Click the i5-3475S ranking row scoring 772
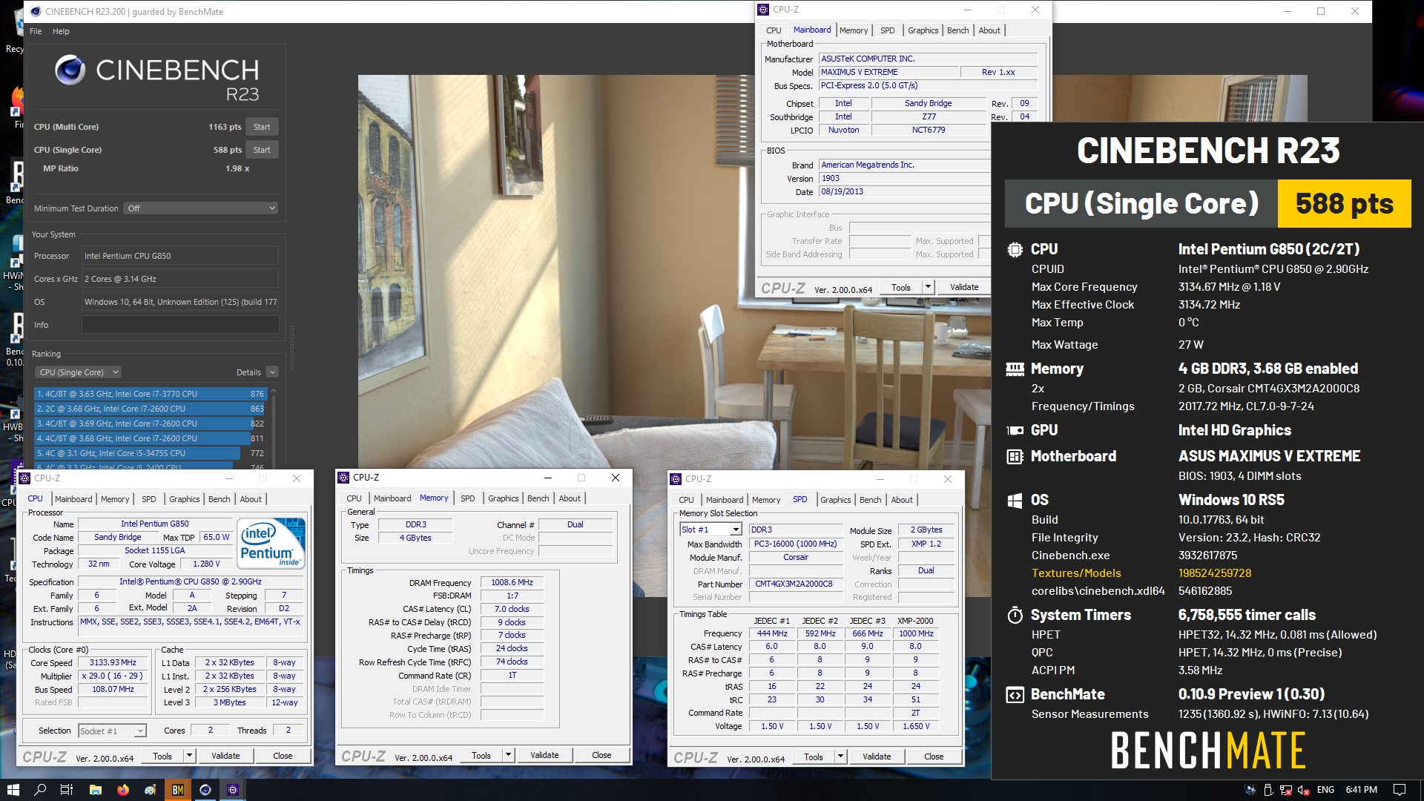The image size is (1424, 801). point(150,453)
